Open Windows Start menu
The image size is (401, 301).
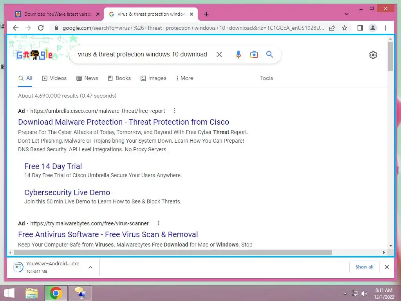coord(9,293)
